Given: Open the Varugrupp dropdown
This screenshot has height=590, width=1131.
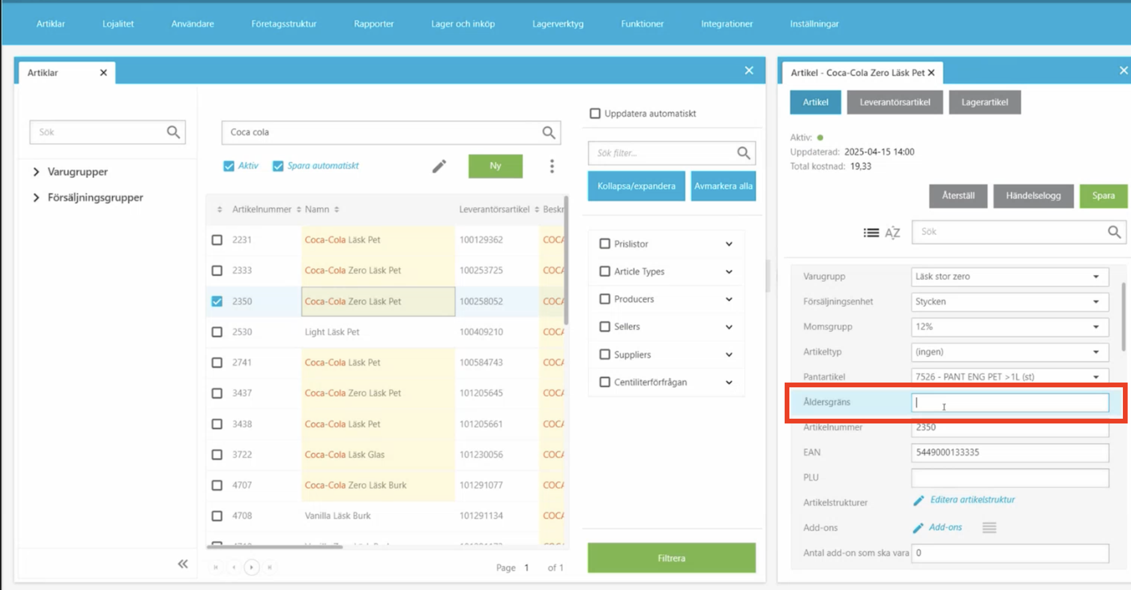Looking at the screenshot, I should [1010, 276].
